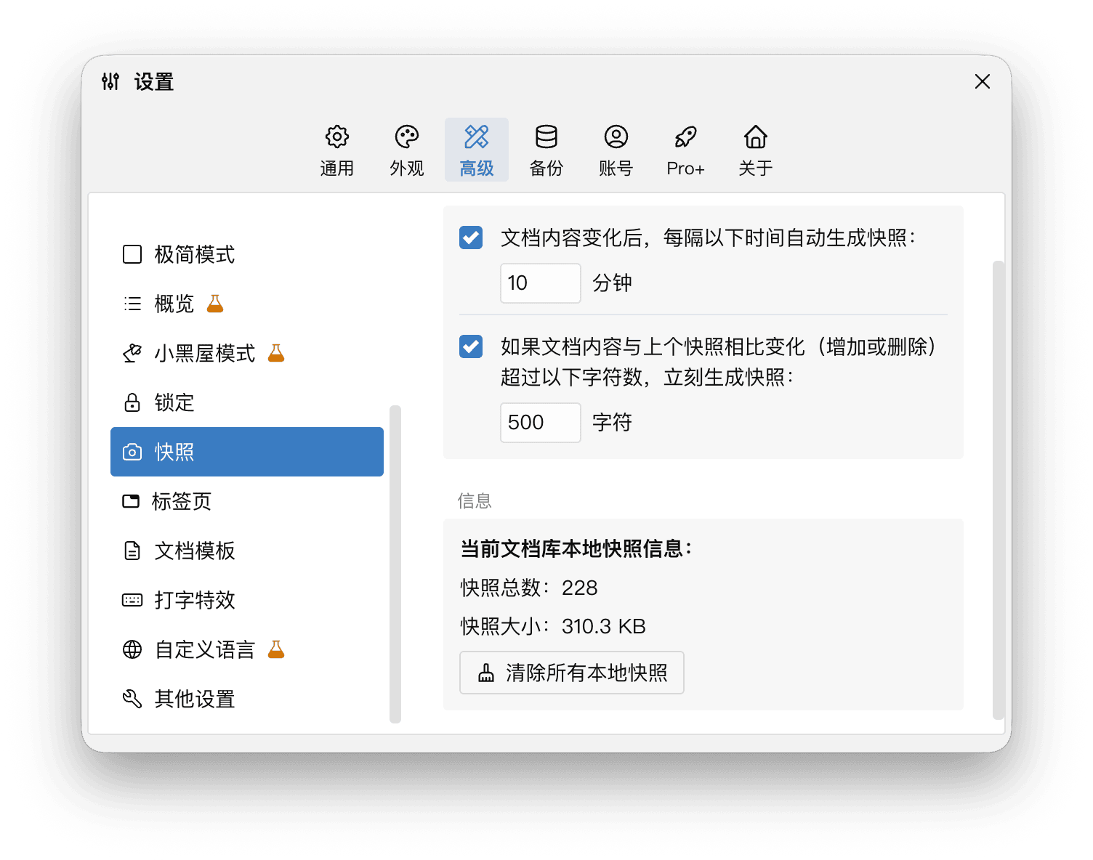Open 锁定 lock settings in sidebar
Screen dimensions: 1093x860
[x=174, y=402]
